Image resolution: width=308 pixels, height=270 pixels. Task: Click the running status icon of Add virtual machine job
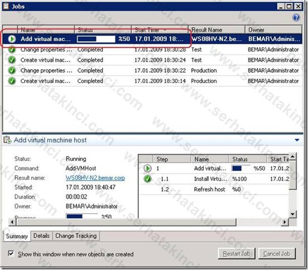pos(12,38)
